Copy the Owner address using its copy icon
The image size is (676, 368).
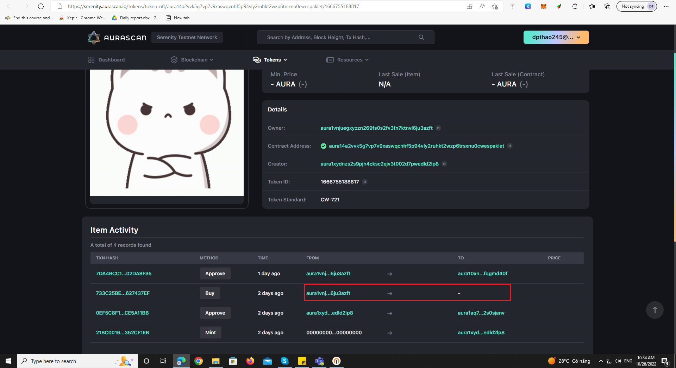(438, 128)
